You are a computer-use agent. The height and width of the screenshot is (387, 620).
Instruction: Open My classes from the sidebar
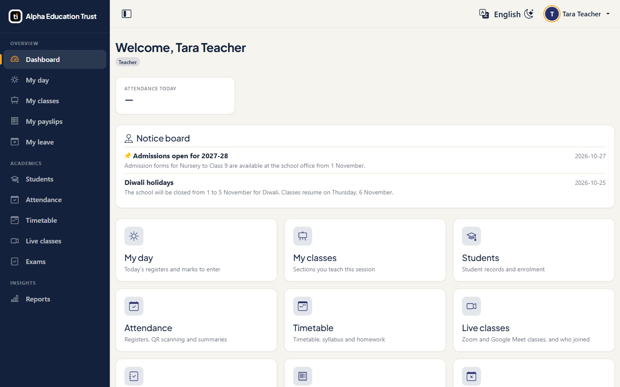tap(55, 101)
